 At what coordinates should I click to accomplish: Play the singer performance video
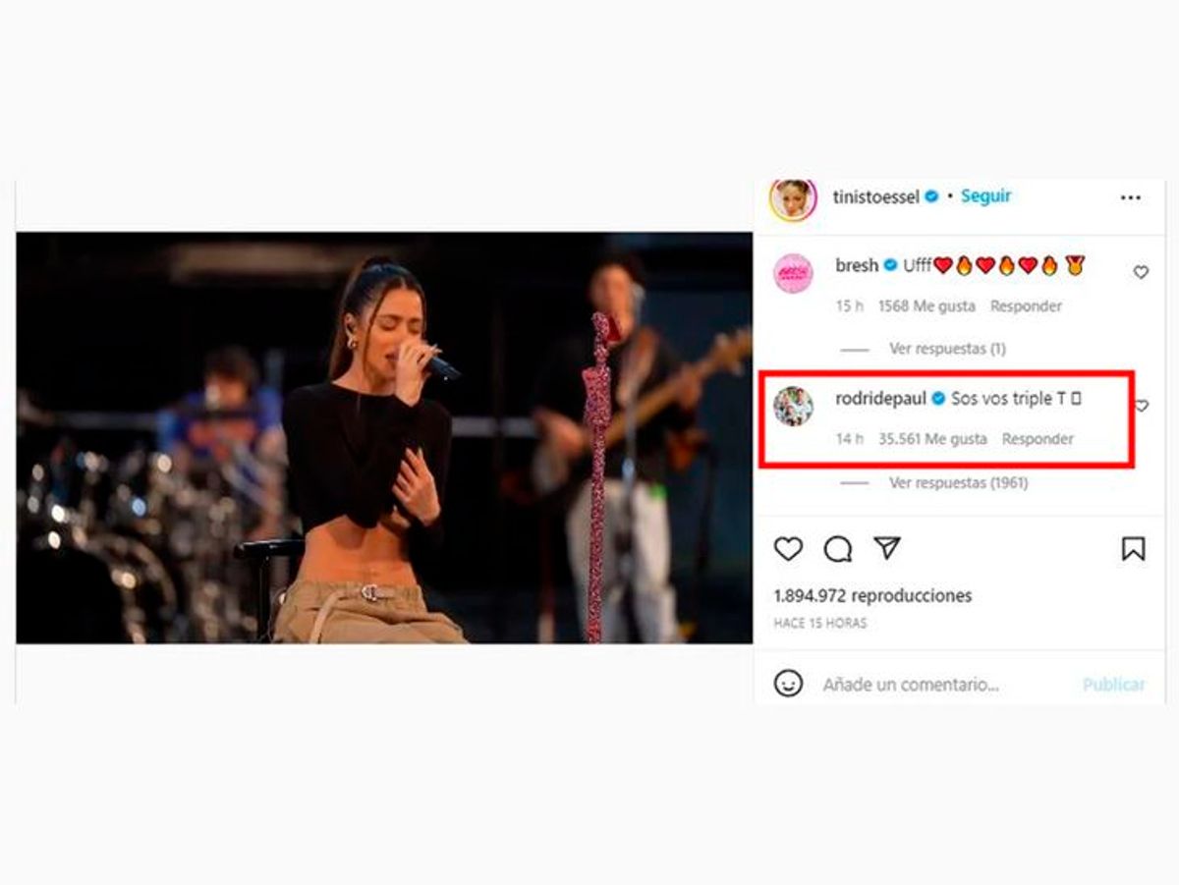pos(384,438)
